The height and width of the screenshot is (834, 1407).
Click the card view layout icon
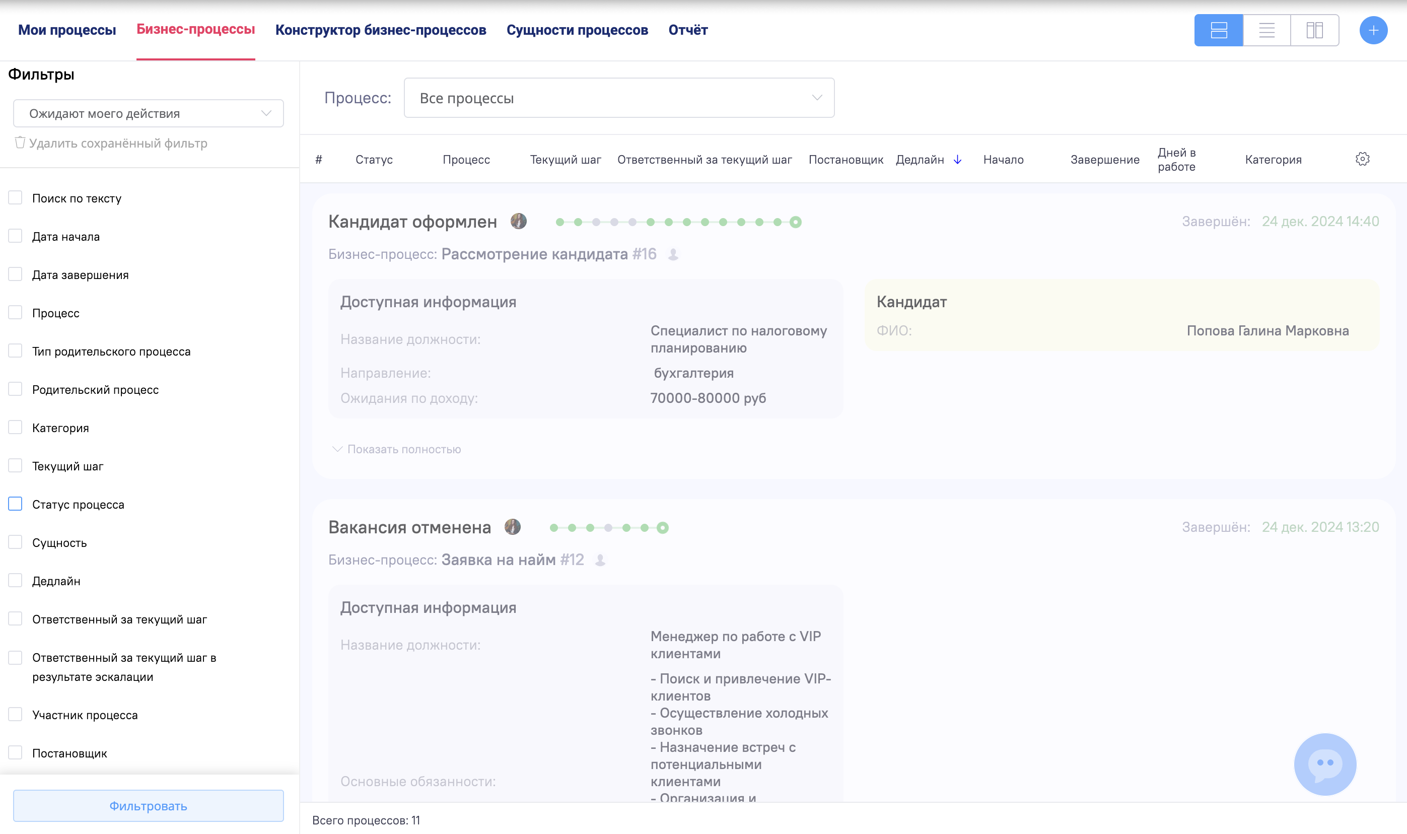[1218, 30]
